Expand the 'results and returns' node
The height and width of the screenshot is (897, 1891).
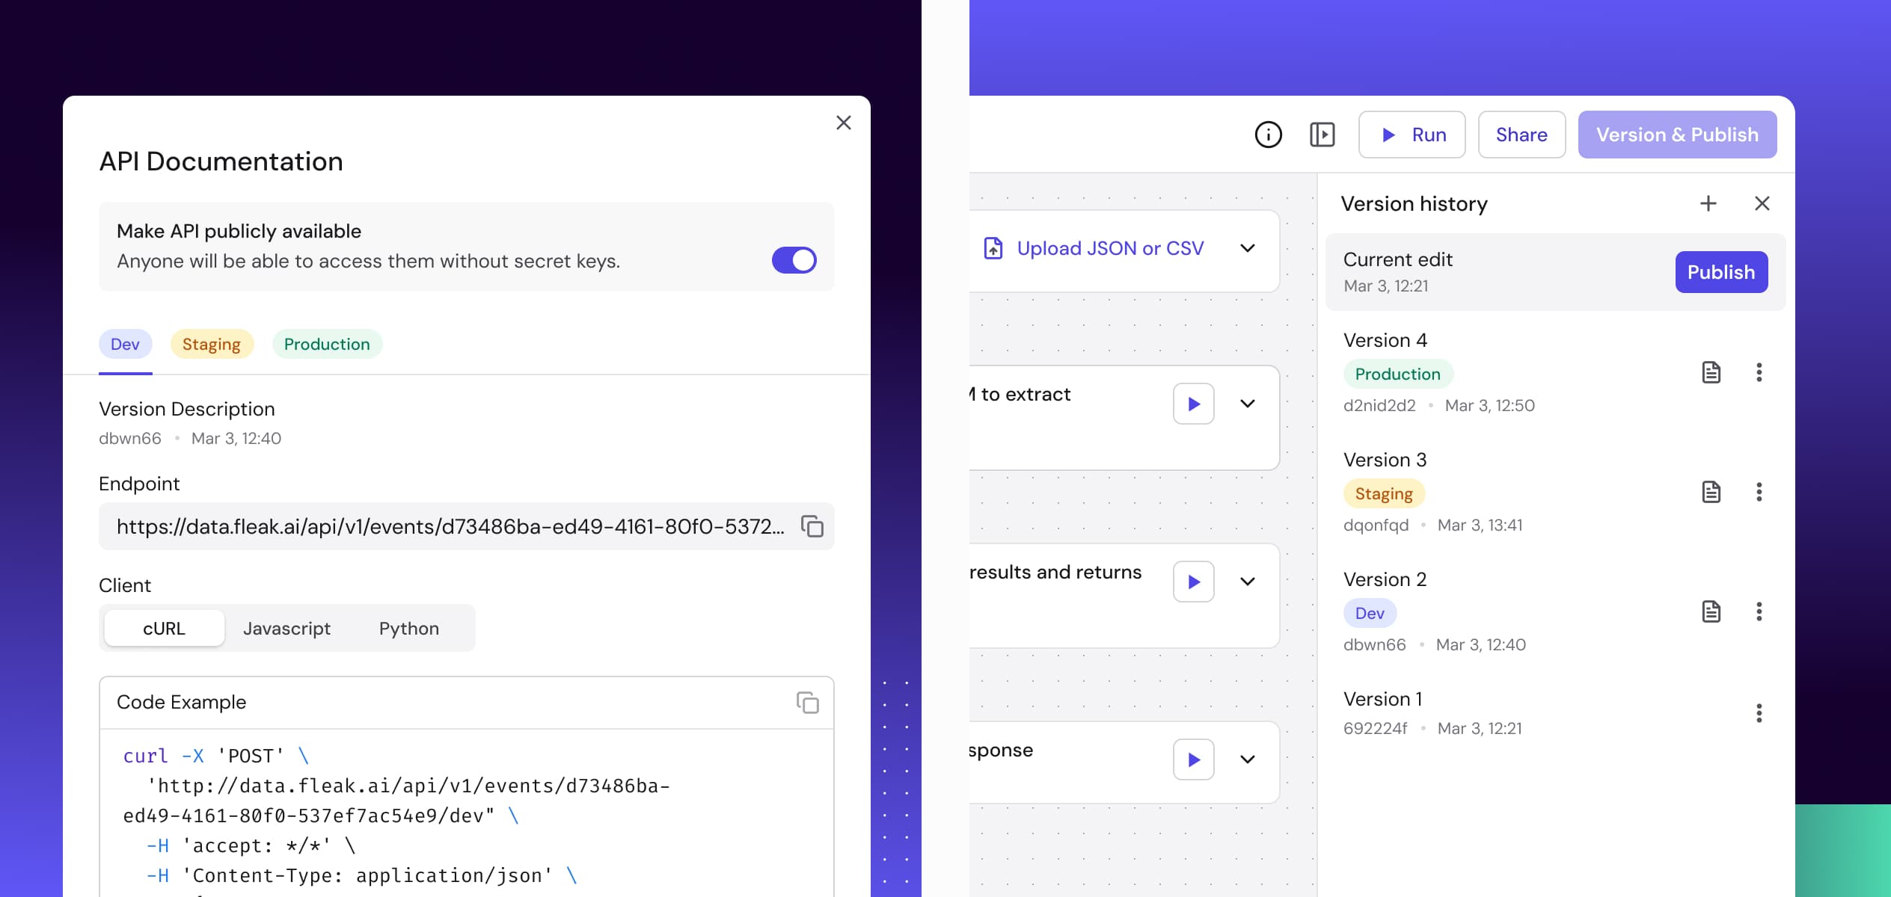point(1247,581)
